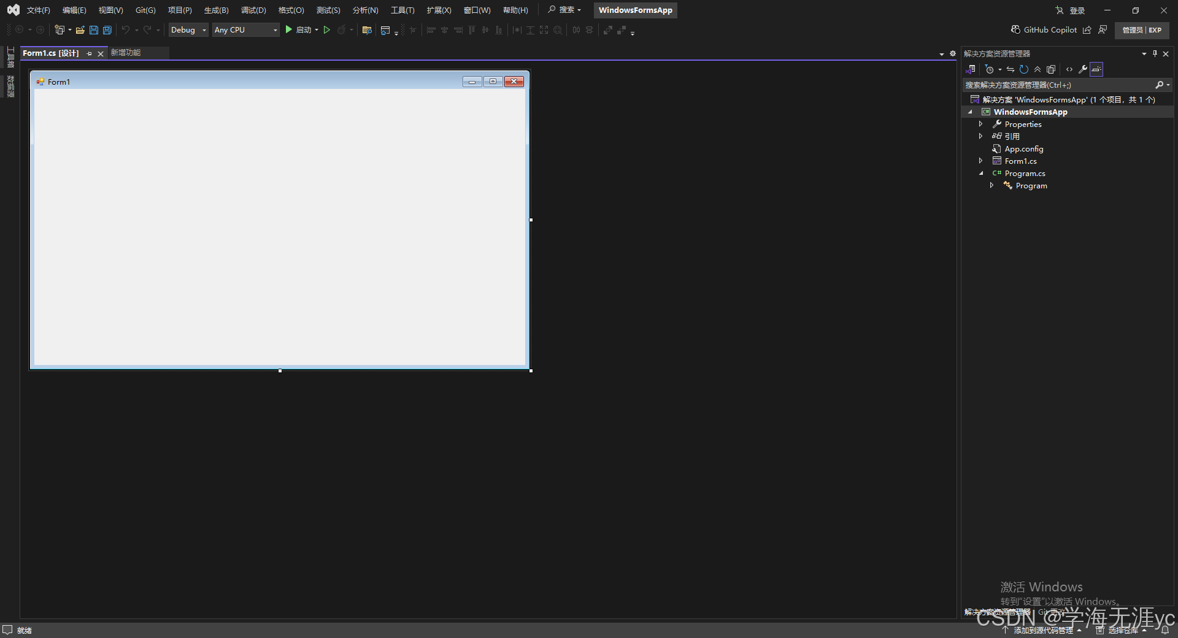This screenshot has height=638, width=1178.
Task: Toggle Show All Files icon
Action: click(1051, 69)
